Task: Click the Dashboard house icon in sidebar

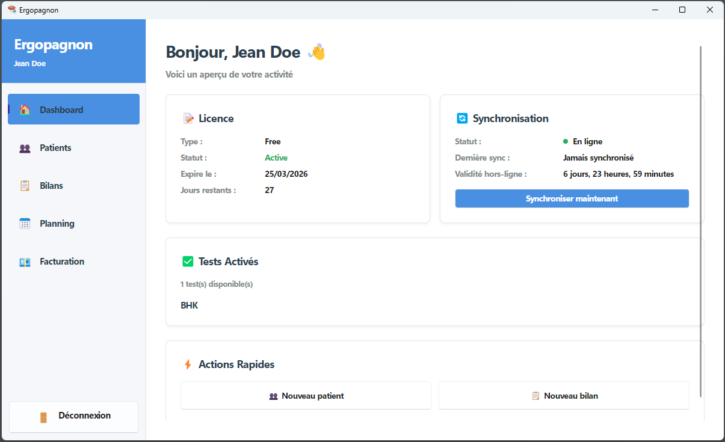Action: [25, 109]
